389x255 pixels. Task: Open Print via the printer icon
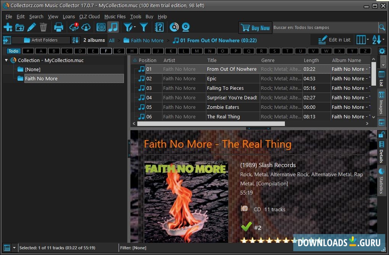coord(58,27)
